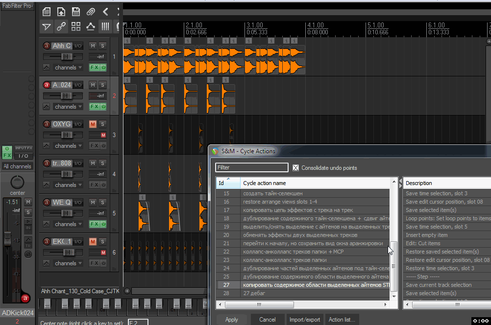
Task: Open the All channels dropdown in mixer strip
Action: pos(17,166)
